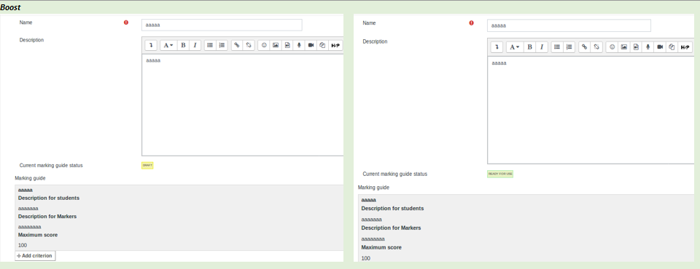Click right 'Description for students' heading
The width and height of the screenshot is (700, 269).
[392, 209]
